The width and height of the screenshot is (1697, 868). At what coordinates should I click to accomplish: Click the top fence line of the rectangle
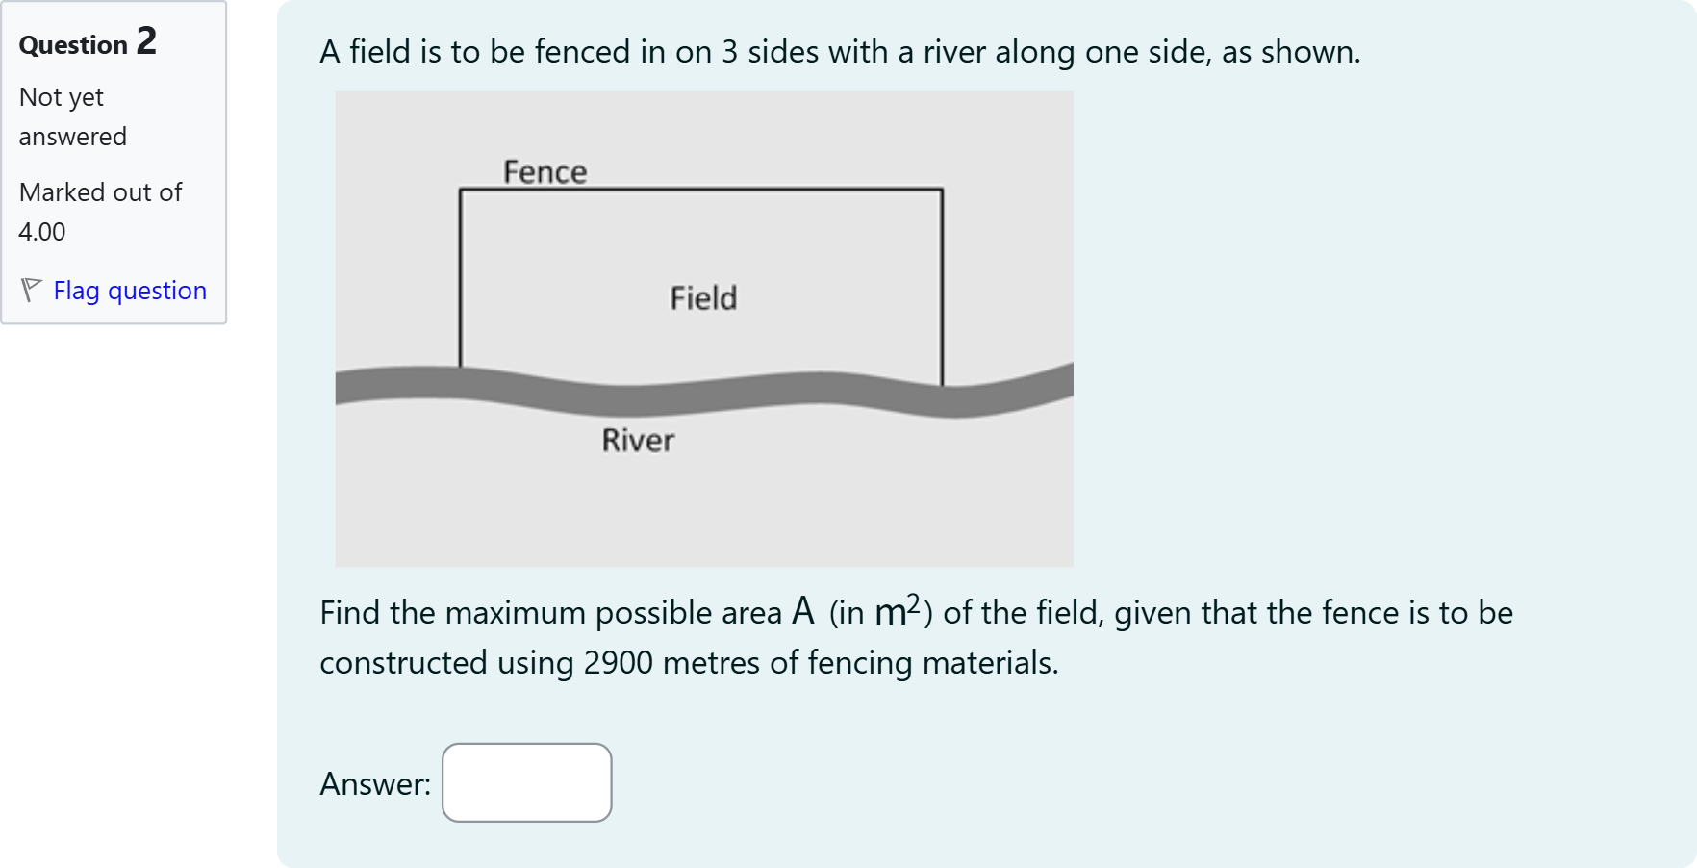point(700,190)
